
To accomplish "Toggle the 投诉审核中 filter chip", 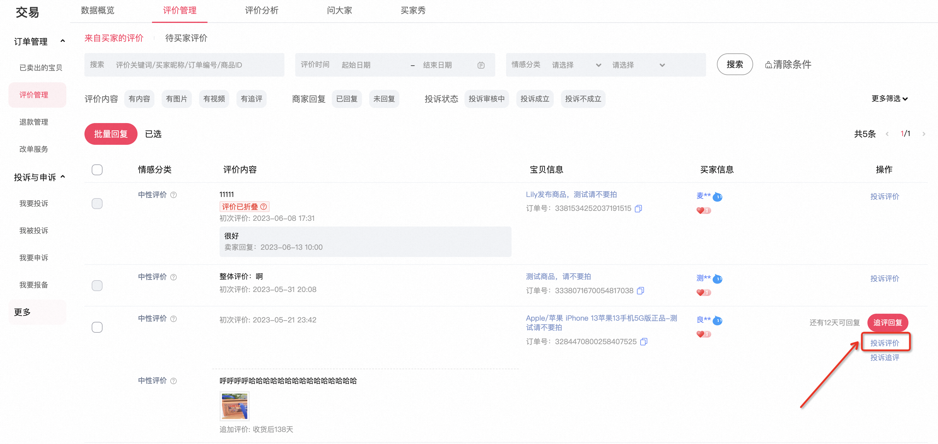I will [486, 99].
